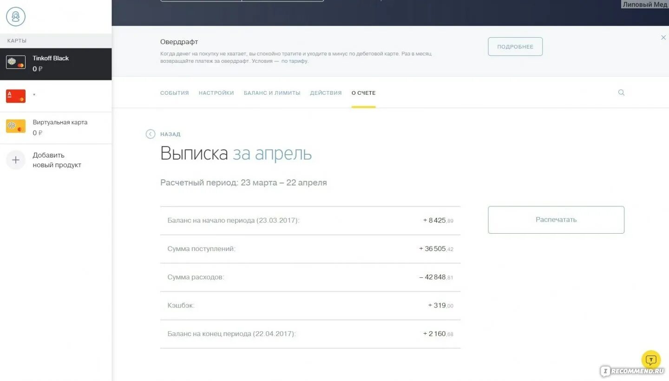Image resolution: width=669 pixels, height=381 pixels.
Task: Click the Сумма расходов label
Action: (x=196, y=277)
